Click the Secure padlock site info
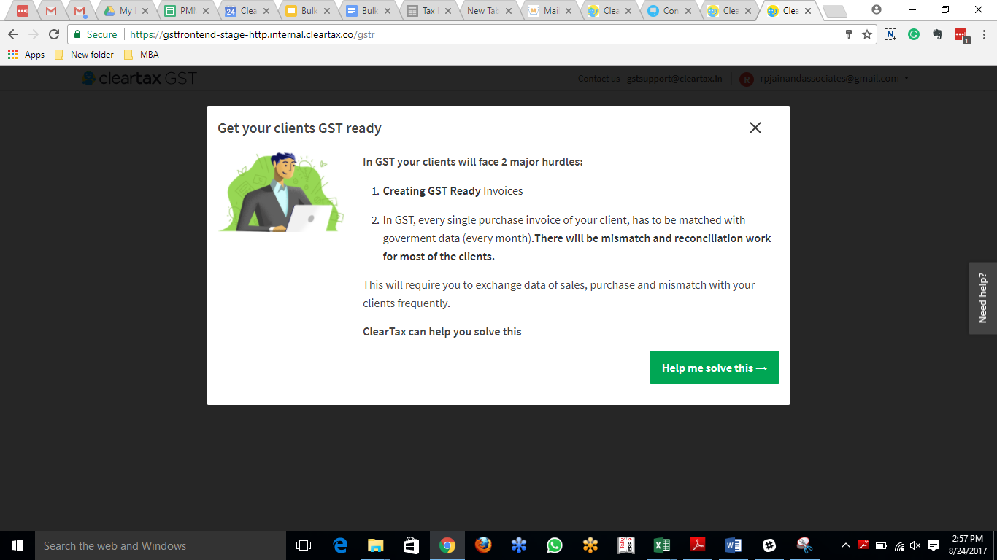Viewport: 997px width, 560px height. [x=96, y=34]
